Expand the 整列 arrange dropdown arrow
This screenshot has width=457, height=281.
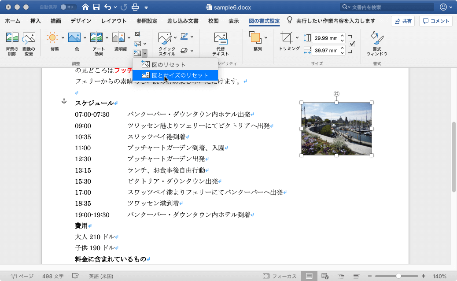click(266, 37)
